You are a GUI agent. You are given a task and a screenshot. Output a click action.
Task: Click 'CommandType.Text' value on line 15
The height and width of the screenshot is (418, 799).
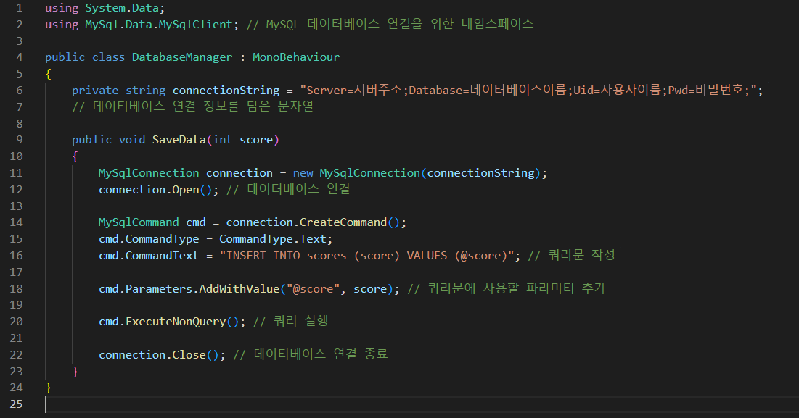[273, 239]
